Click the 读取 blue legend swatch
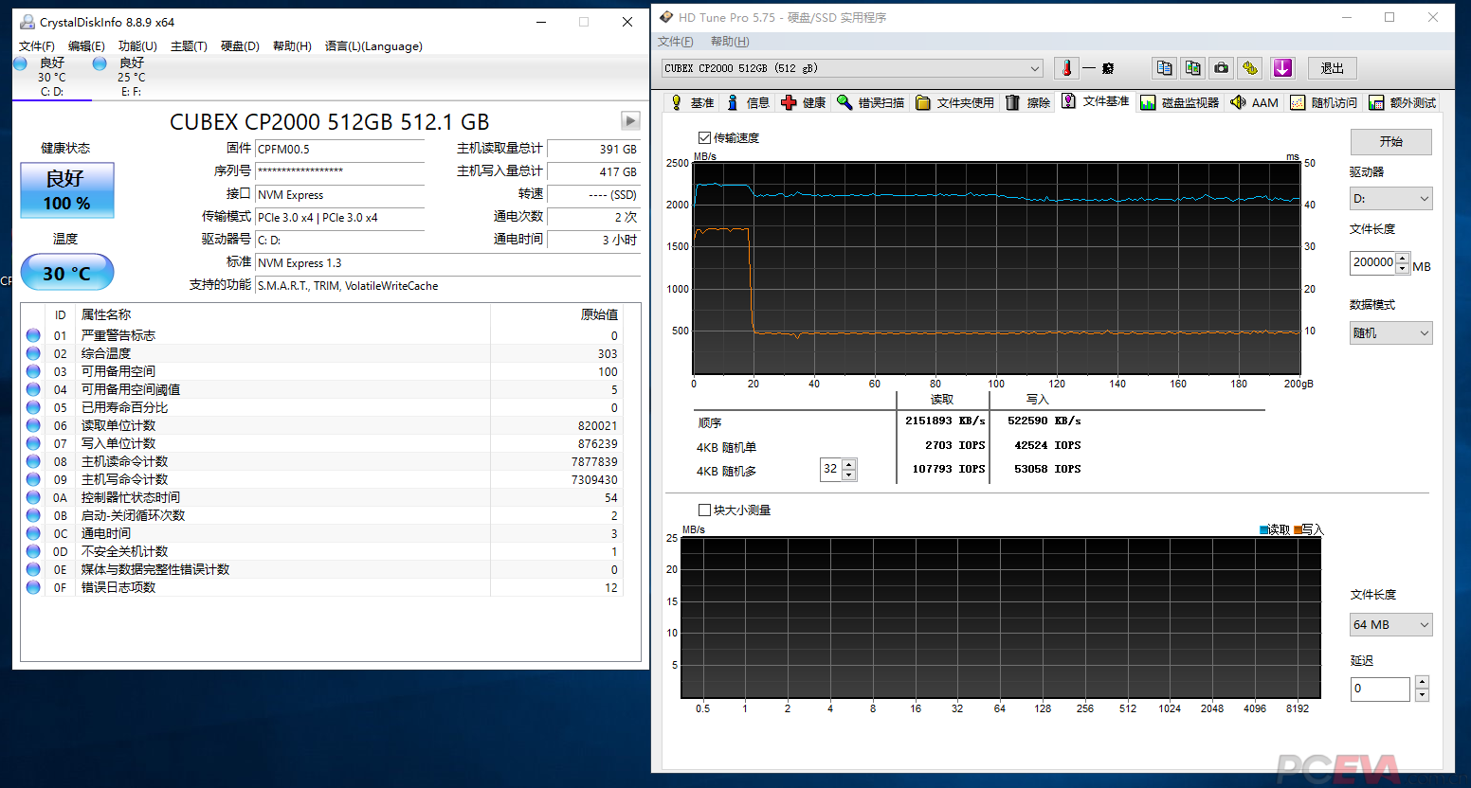Screen dimensions: 1471x788 [1263, 529]
